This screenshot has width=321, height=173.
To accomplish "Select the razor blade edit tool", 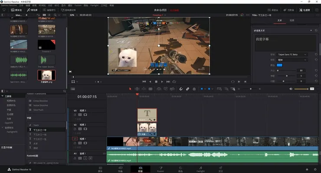I will [151, 89].
